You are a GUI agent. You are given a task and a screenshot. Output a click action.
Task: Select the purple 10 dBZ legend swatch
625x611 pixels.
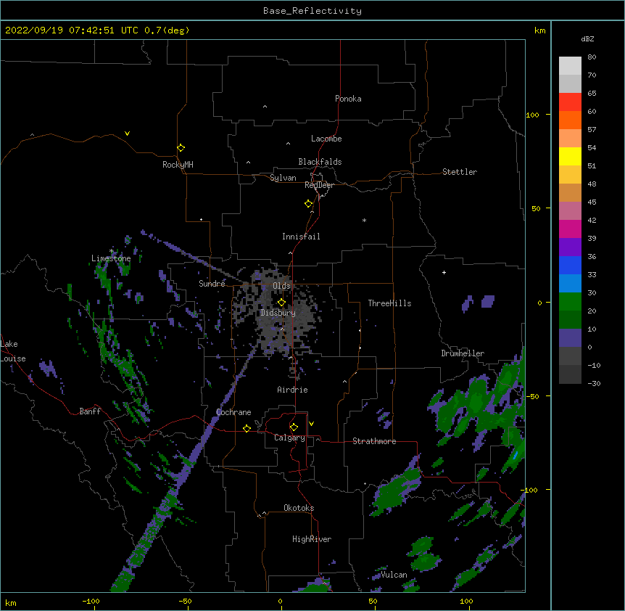pyautogui.click(x=570, y=338)
